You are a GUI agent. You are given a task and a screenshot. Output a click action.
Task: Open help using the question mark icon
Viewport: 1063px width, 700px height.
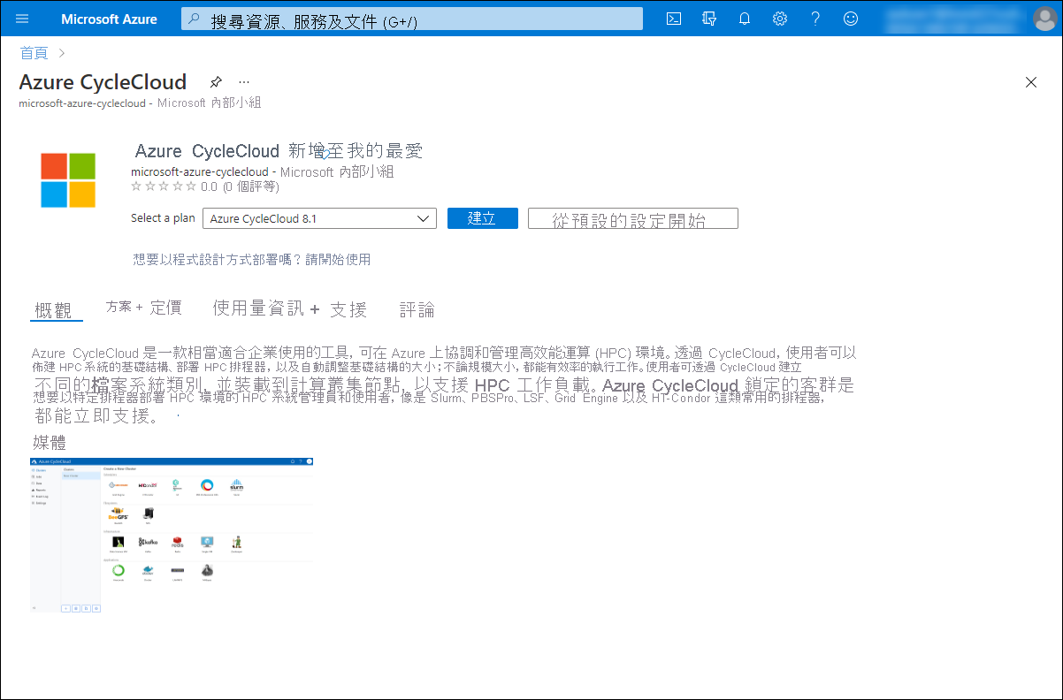[x=814, y=18]
